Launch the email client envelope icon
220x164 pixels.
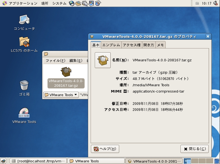coord(78,3)
